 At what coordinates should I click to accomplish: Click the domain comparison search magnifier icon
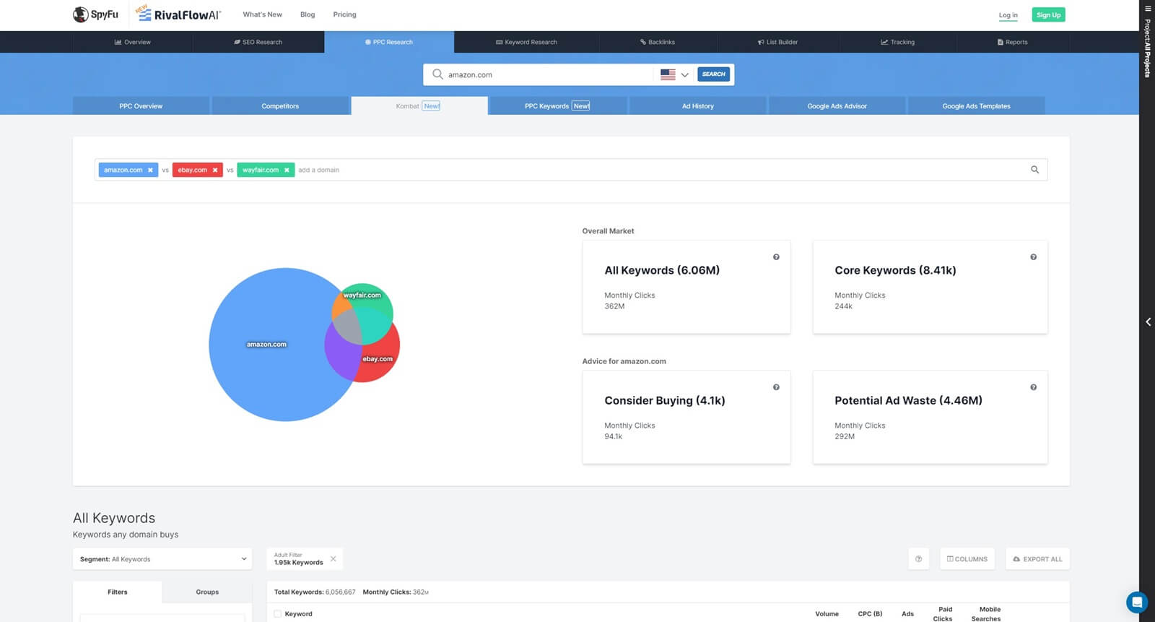(x=1034, y=170)
